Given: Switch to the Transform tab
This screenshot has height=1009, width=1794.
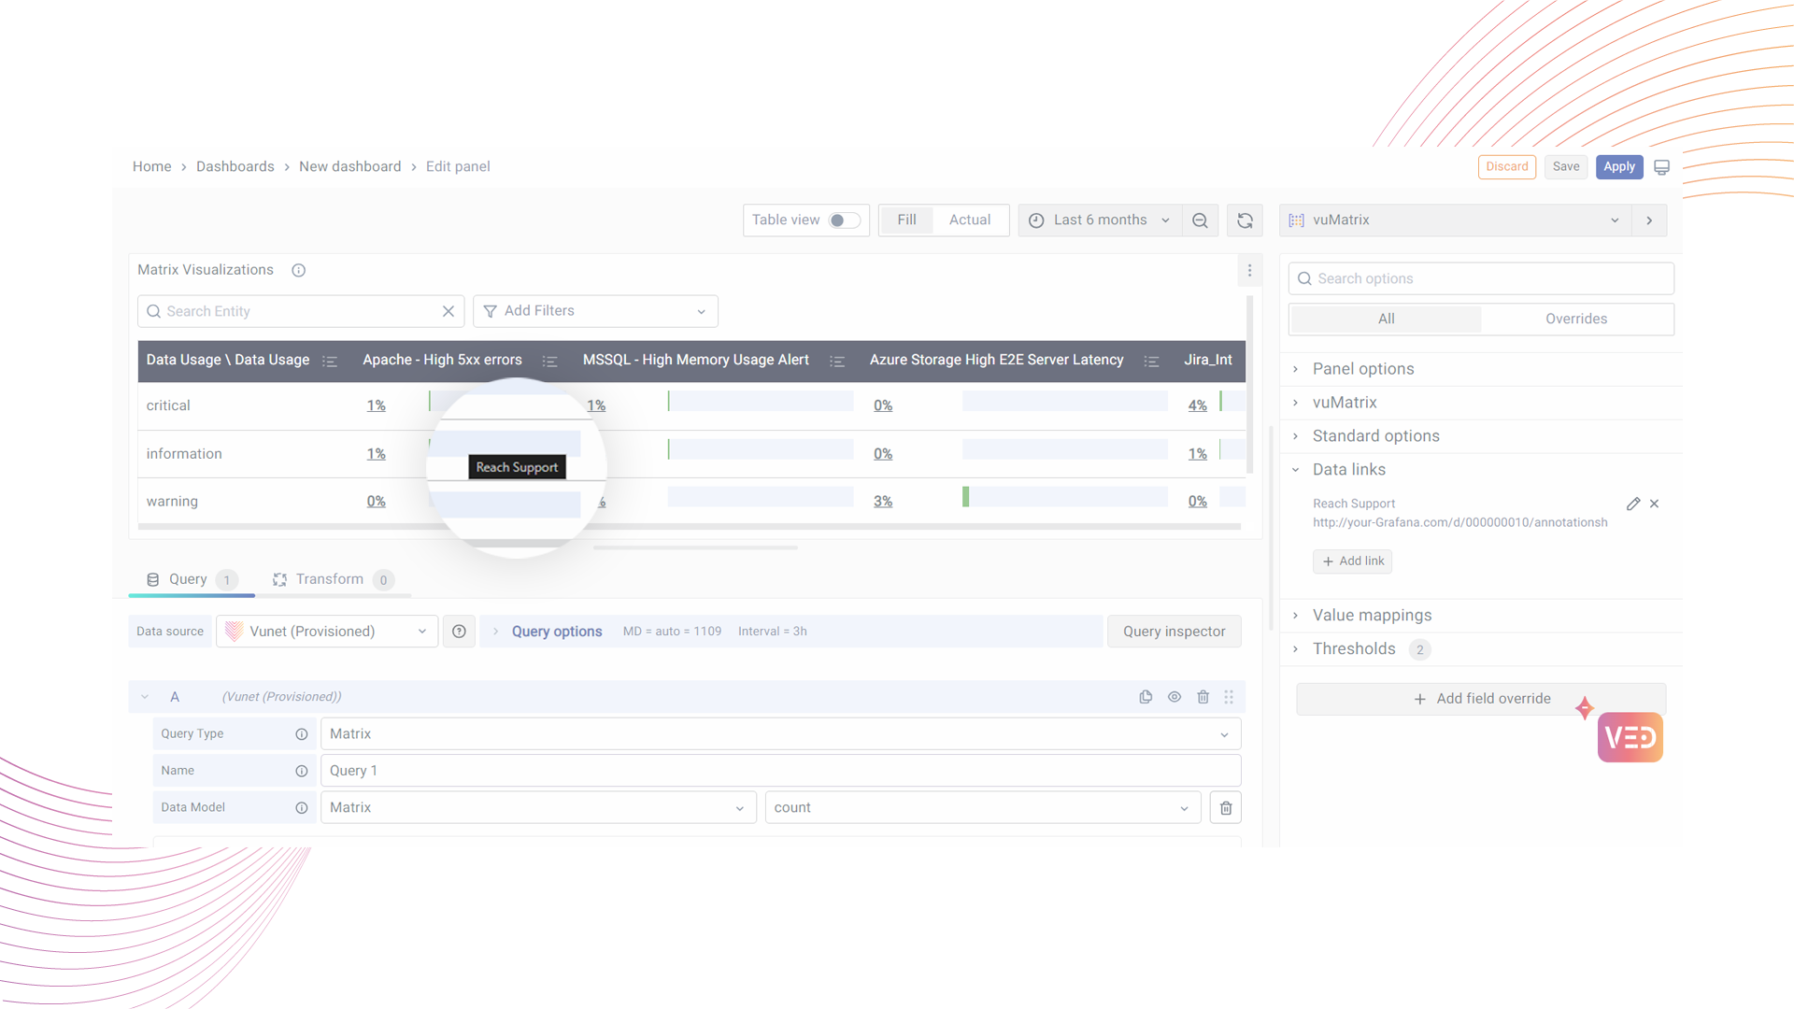Looking at the screenshot, I should click(x=329, y=579).
